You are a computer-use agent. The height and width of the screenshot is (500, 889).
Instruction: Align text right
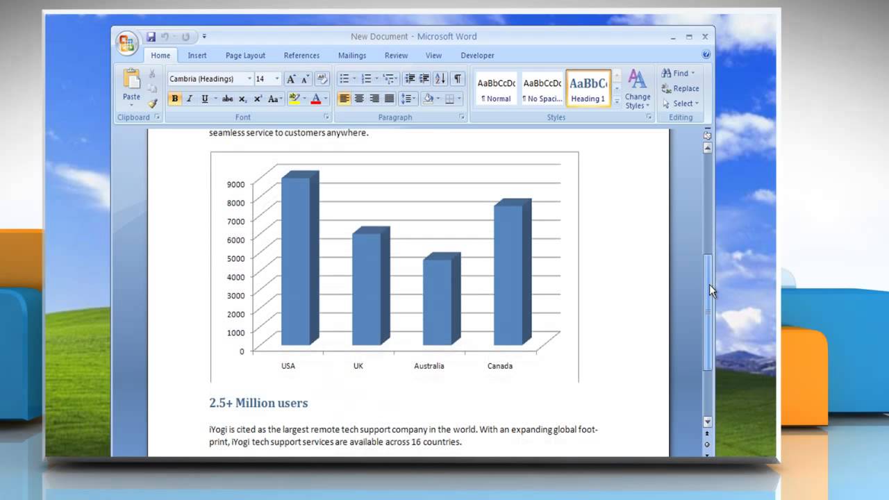(x=374, y=99)
